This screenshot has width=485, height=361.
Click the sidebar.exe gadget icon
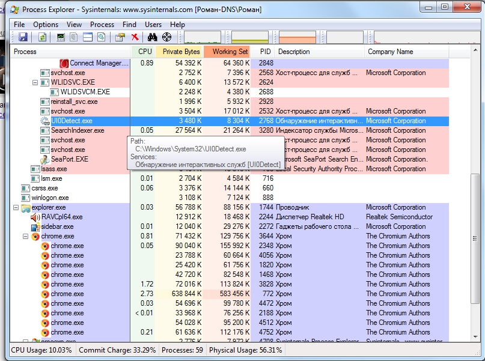35,227
